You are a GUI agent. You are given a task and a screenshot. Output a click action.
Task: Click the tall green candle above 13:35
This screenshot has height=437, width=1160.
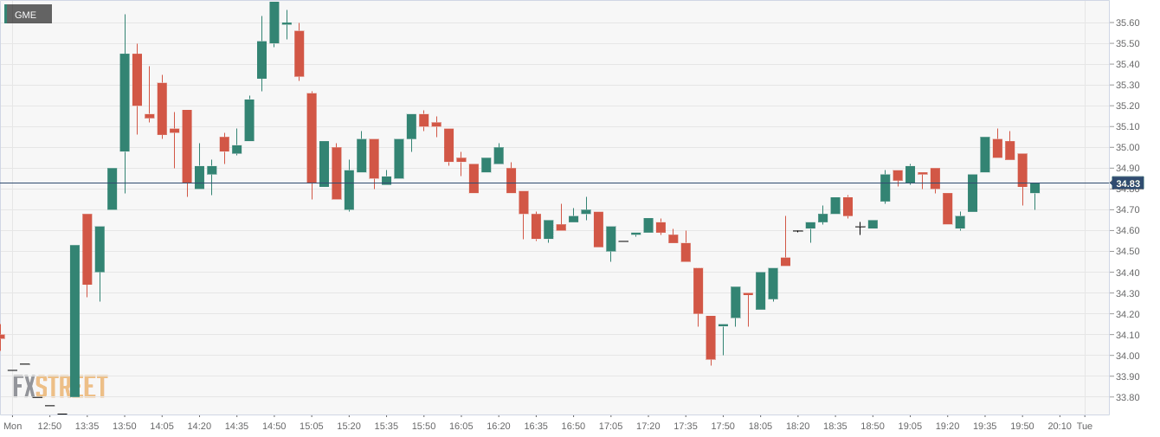[x=75, y=320]
